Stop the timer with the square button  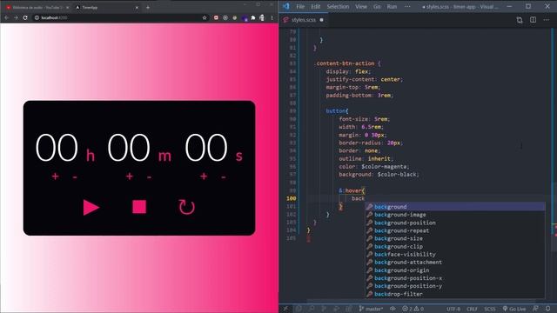coord(139,207)
